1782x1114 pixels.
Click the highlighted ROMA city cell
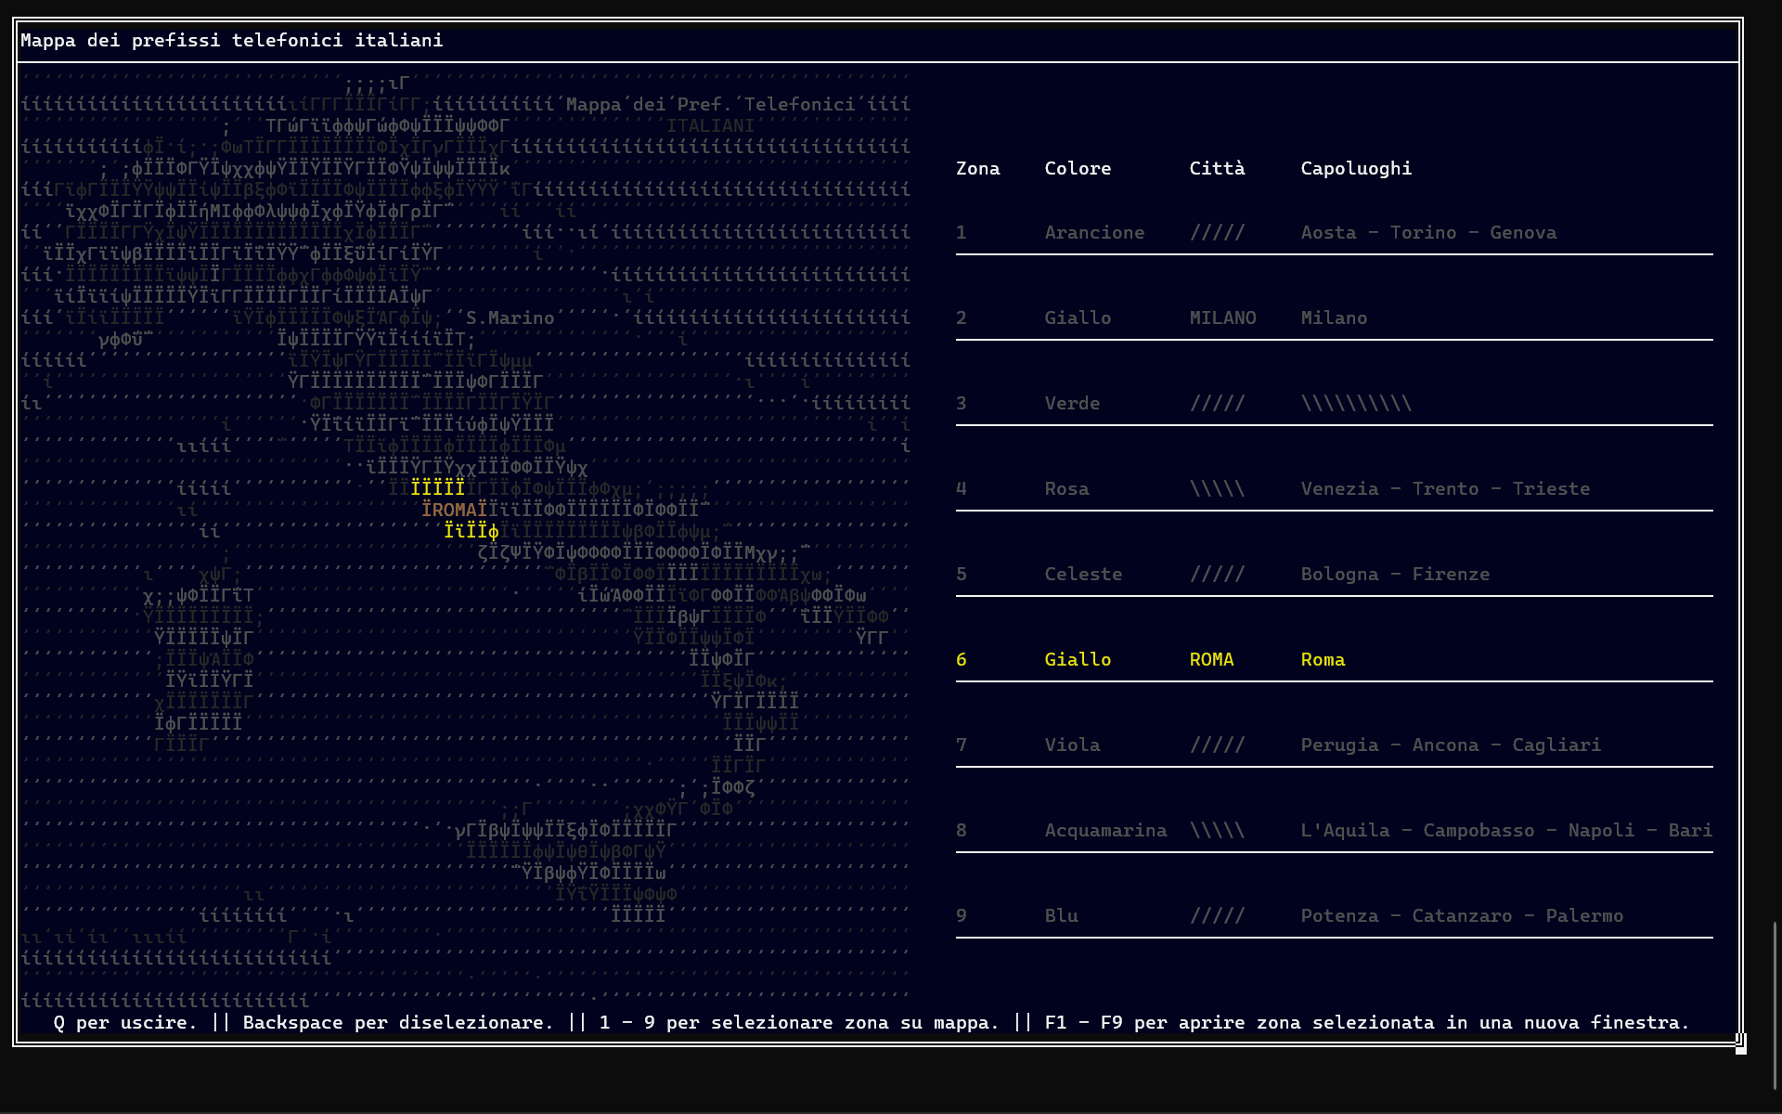click(1211, 660)
